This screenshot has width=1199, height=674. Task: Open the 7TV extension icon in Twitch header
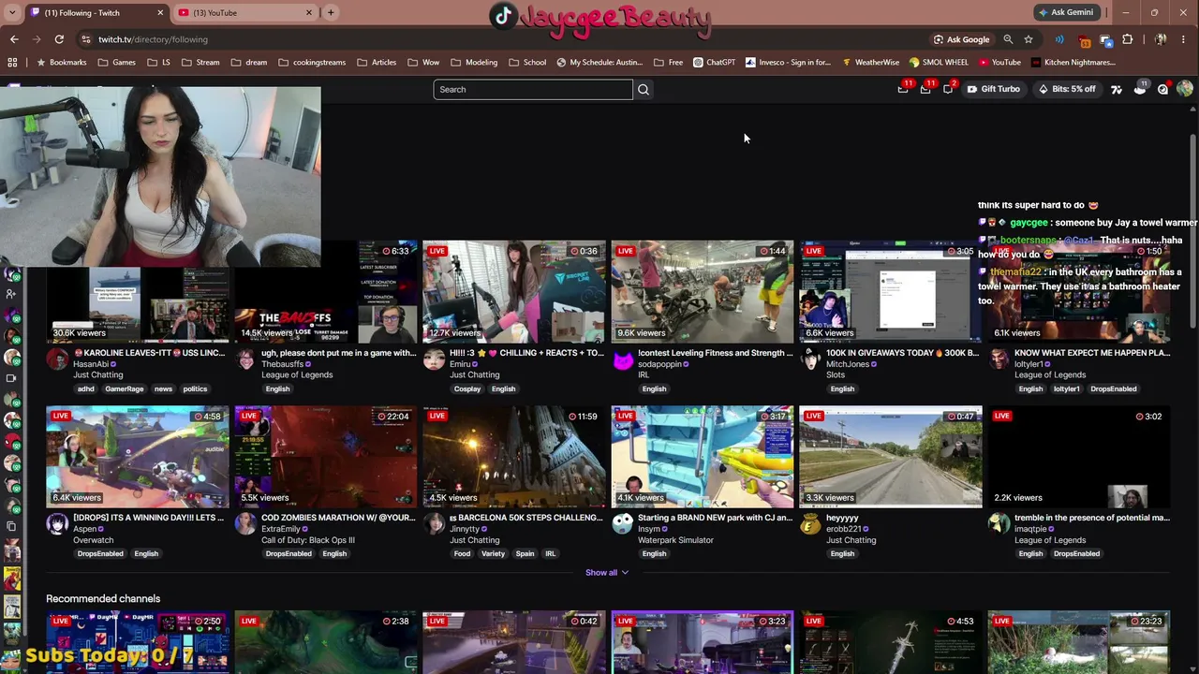coord(1117,89)
